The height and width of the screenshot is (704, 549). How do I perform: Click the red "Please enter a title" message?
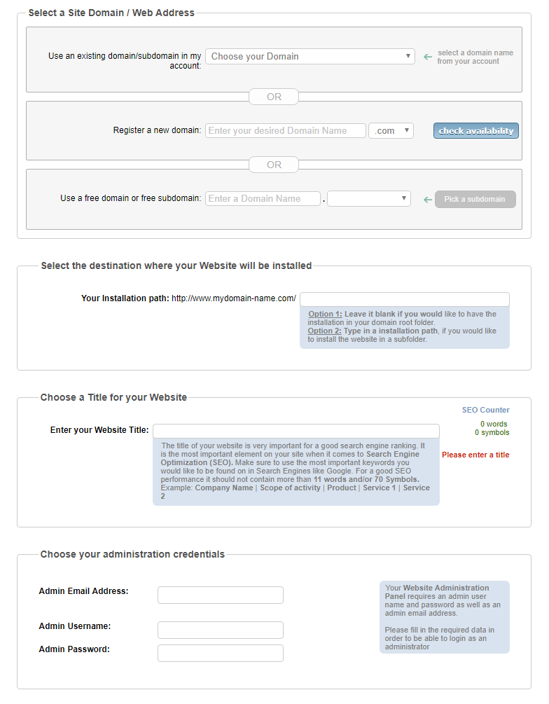pyautogui.click(x=475, y=455)
